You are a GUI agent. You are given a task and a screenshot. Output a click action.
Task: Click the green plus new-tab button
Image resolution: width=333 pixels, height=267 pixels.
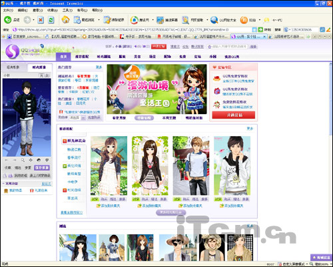pos(308,37)
